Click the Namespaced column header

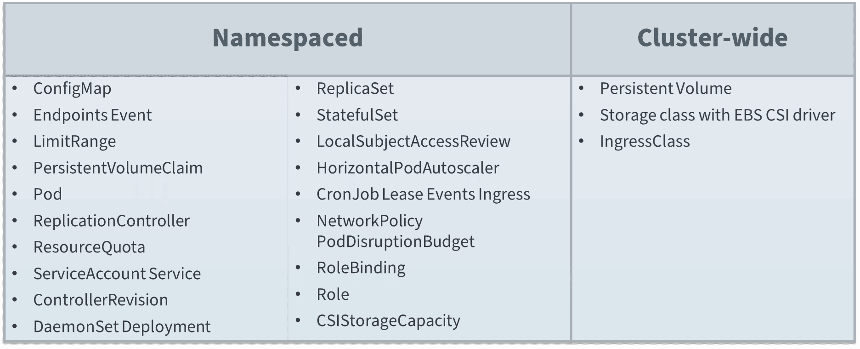point(288,38)
